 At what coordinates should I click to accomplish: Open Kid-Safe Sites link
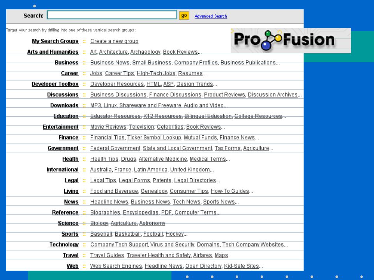point(242,266)
